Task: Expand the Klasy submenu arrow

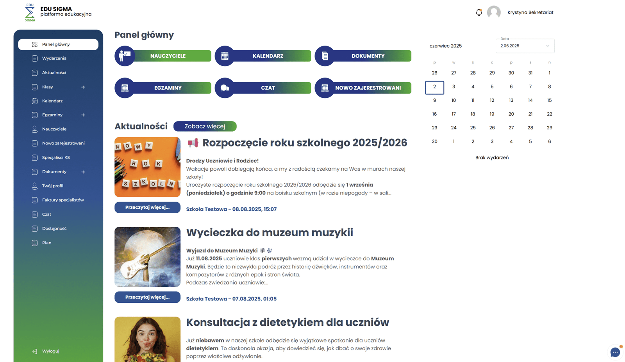Action: [83, 87]
